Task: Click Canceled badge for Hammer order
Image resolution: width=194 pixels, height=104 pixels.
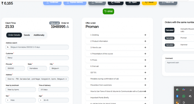Action: tap(169, 45)
